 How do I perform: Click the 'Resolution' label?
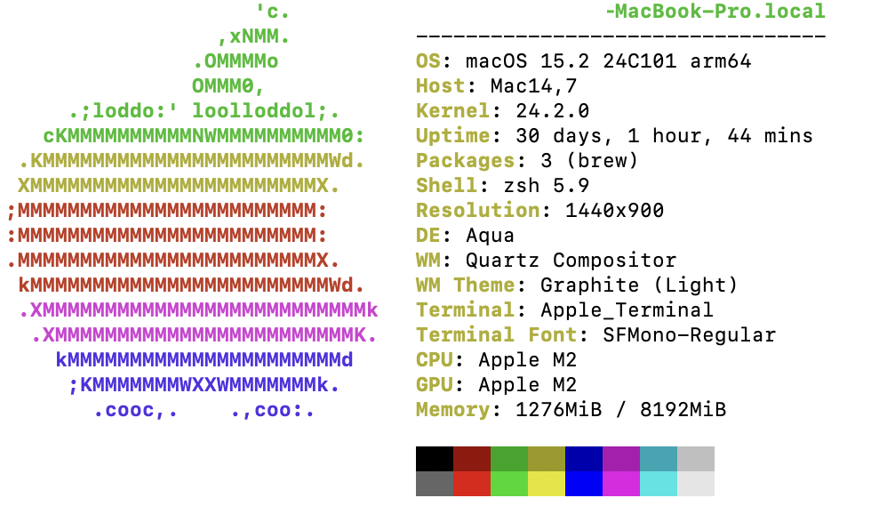coord(478,211)
